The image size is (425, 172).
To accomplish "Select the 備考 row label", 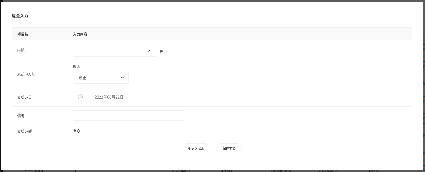I will point(21,116).
